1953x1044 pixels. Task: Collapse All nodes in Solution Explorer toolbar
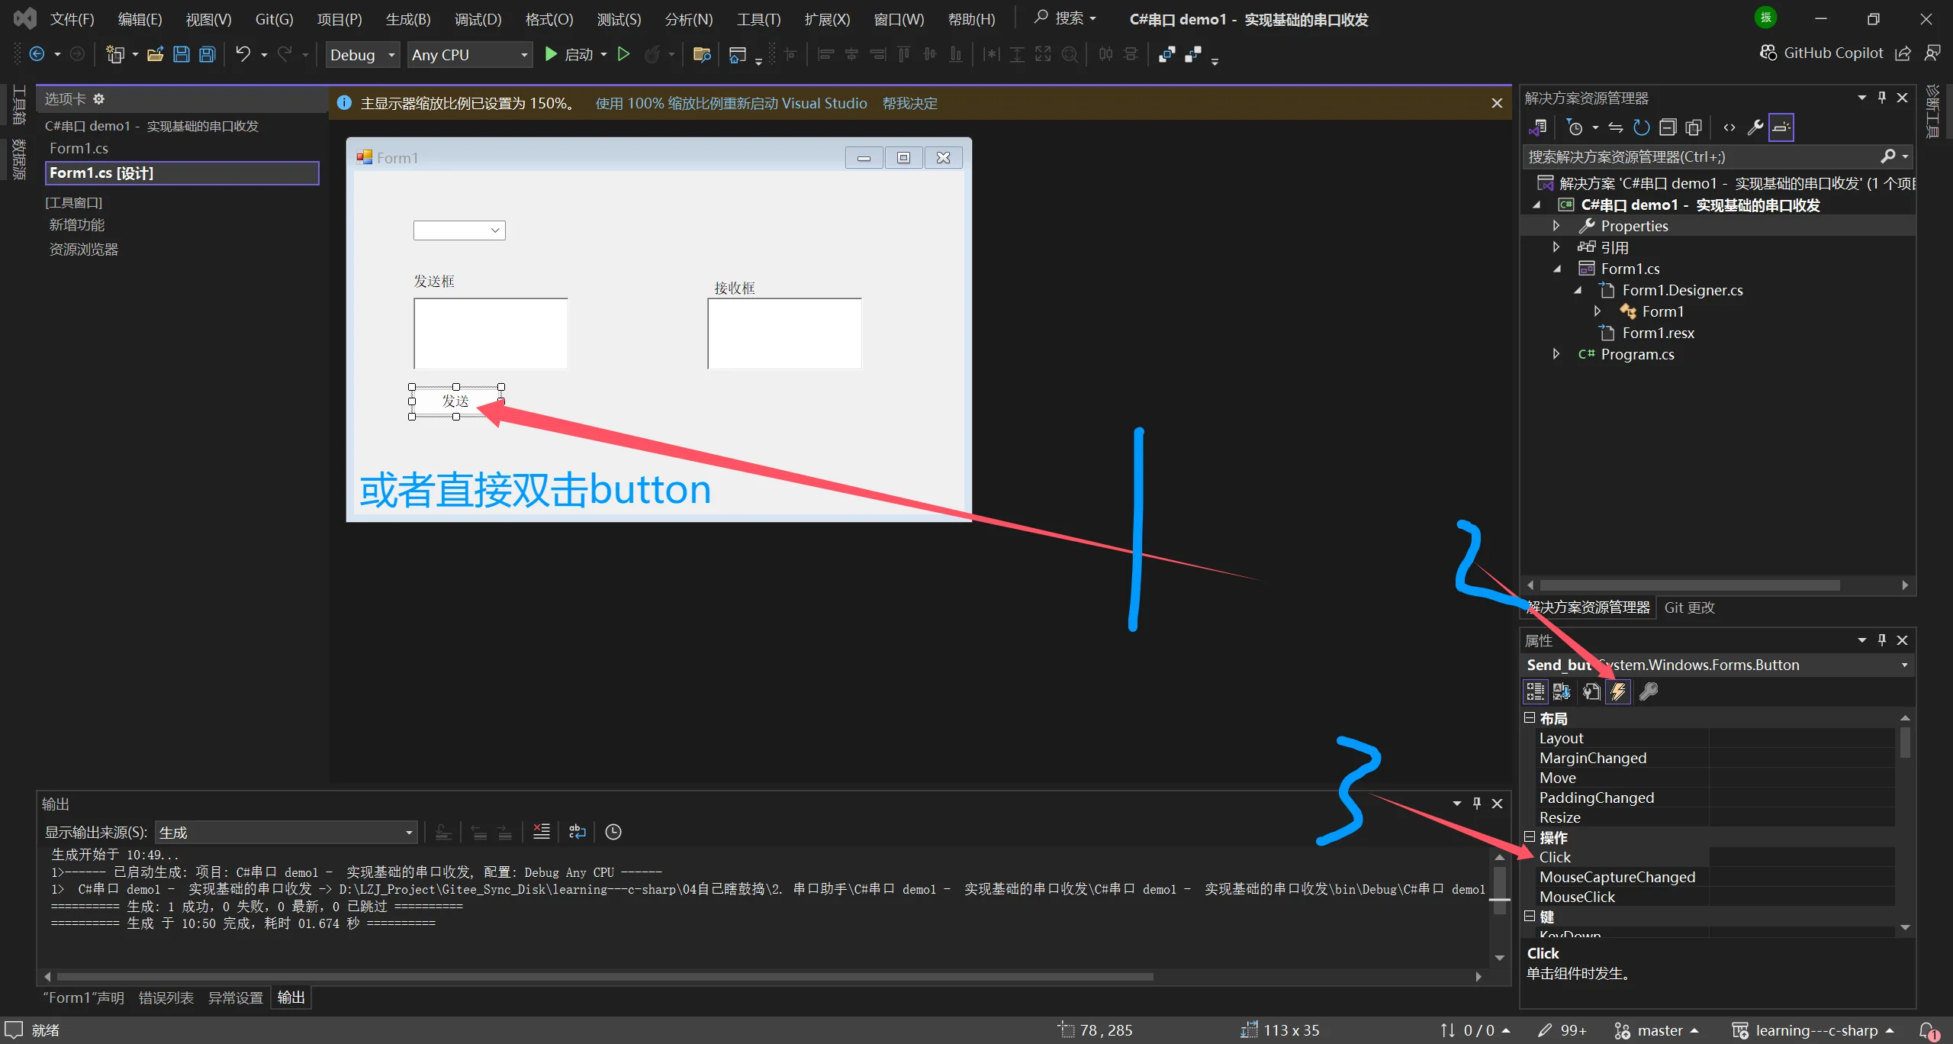click(1668, 127)
